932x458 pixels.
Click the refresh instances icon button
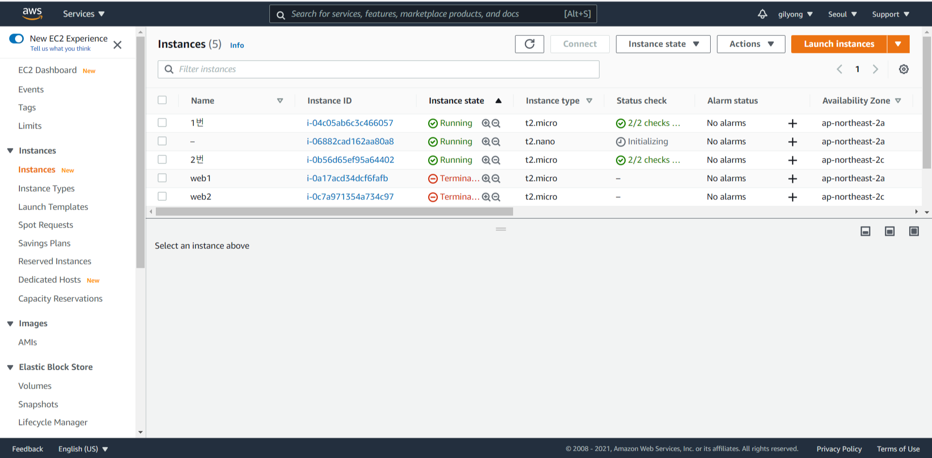tap(530, 44)
